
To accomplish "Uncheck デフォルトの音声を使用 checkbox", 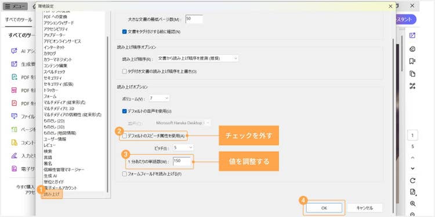I will click(124, 111).
